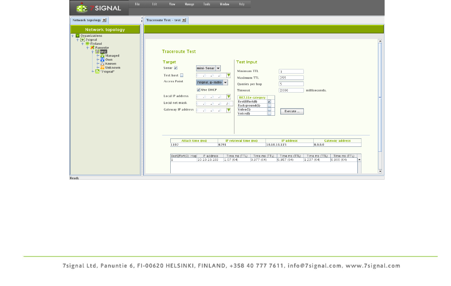
Task: Close the Traceroute Test tab
Action: [x=184, y=20]
